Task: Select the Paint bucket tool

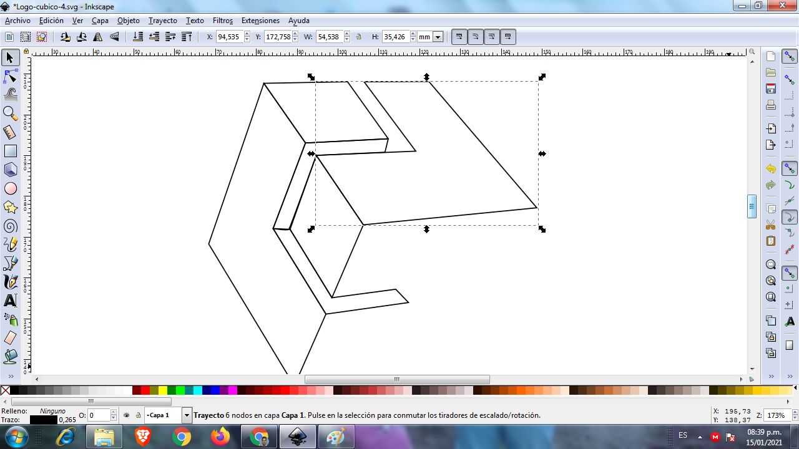Action: click(10, 357)
